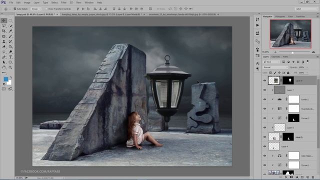Select the Crop tool

(x=4, y=31)
